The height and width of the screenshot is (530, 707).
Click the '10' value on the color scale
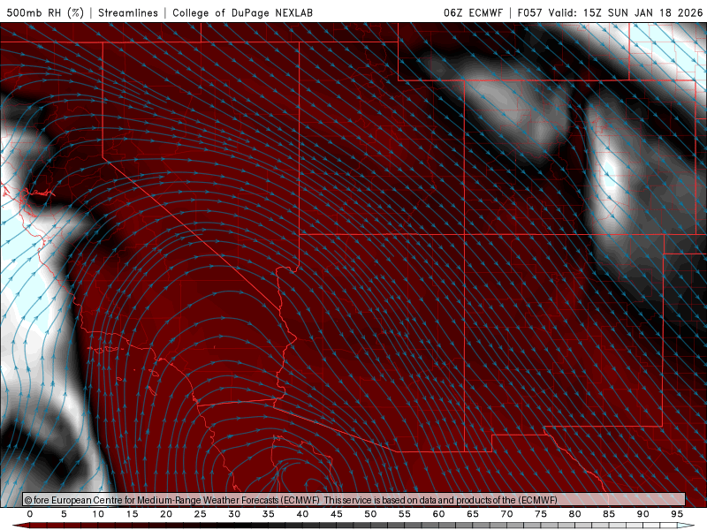point(98,514)
